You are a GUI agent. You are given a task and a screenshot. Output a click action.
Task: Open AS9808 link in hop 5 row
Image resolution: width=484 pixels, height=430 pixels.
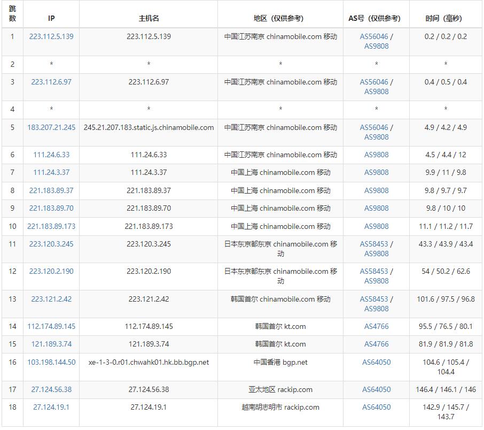coord(376,137)
